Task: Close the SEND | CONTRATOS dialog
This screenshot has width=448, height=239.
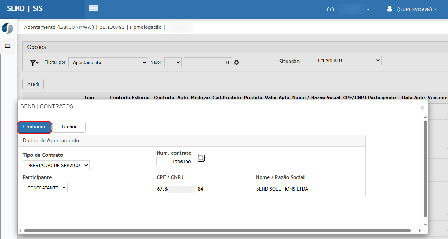Action: pos(422,108)
